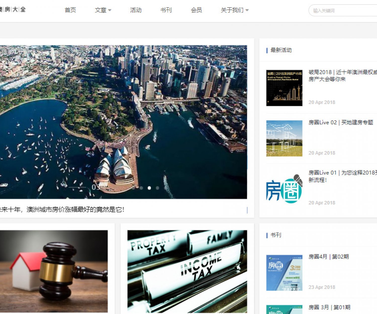Image resolution: width=377 pixels, height=314 pixels.
Task: Open the 书刊 navigation item
Action: pyautogui.click(x=166, y=10)
